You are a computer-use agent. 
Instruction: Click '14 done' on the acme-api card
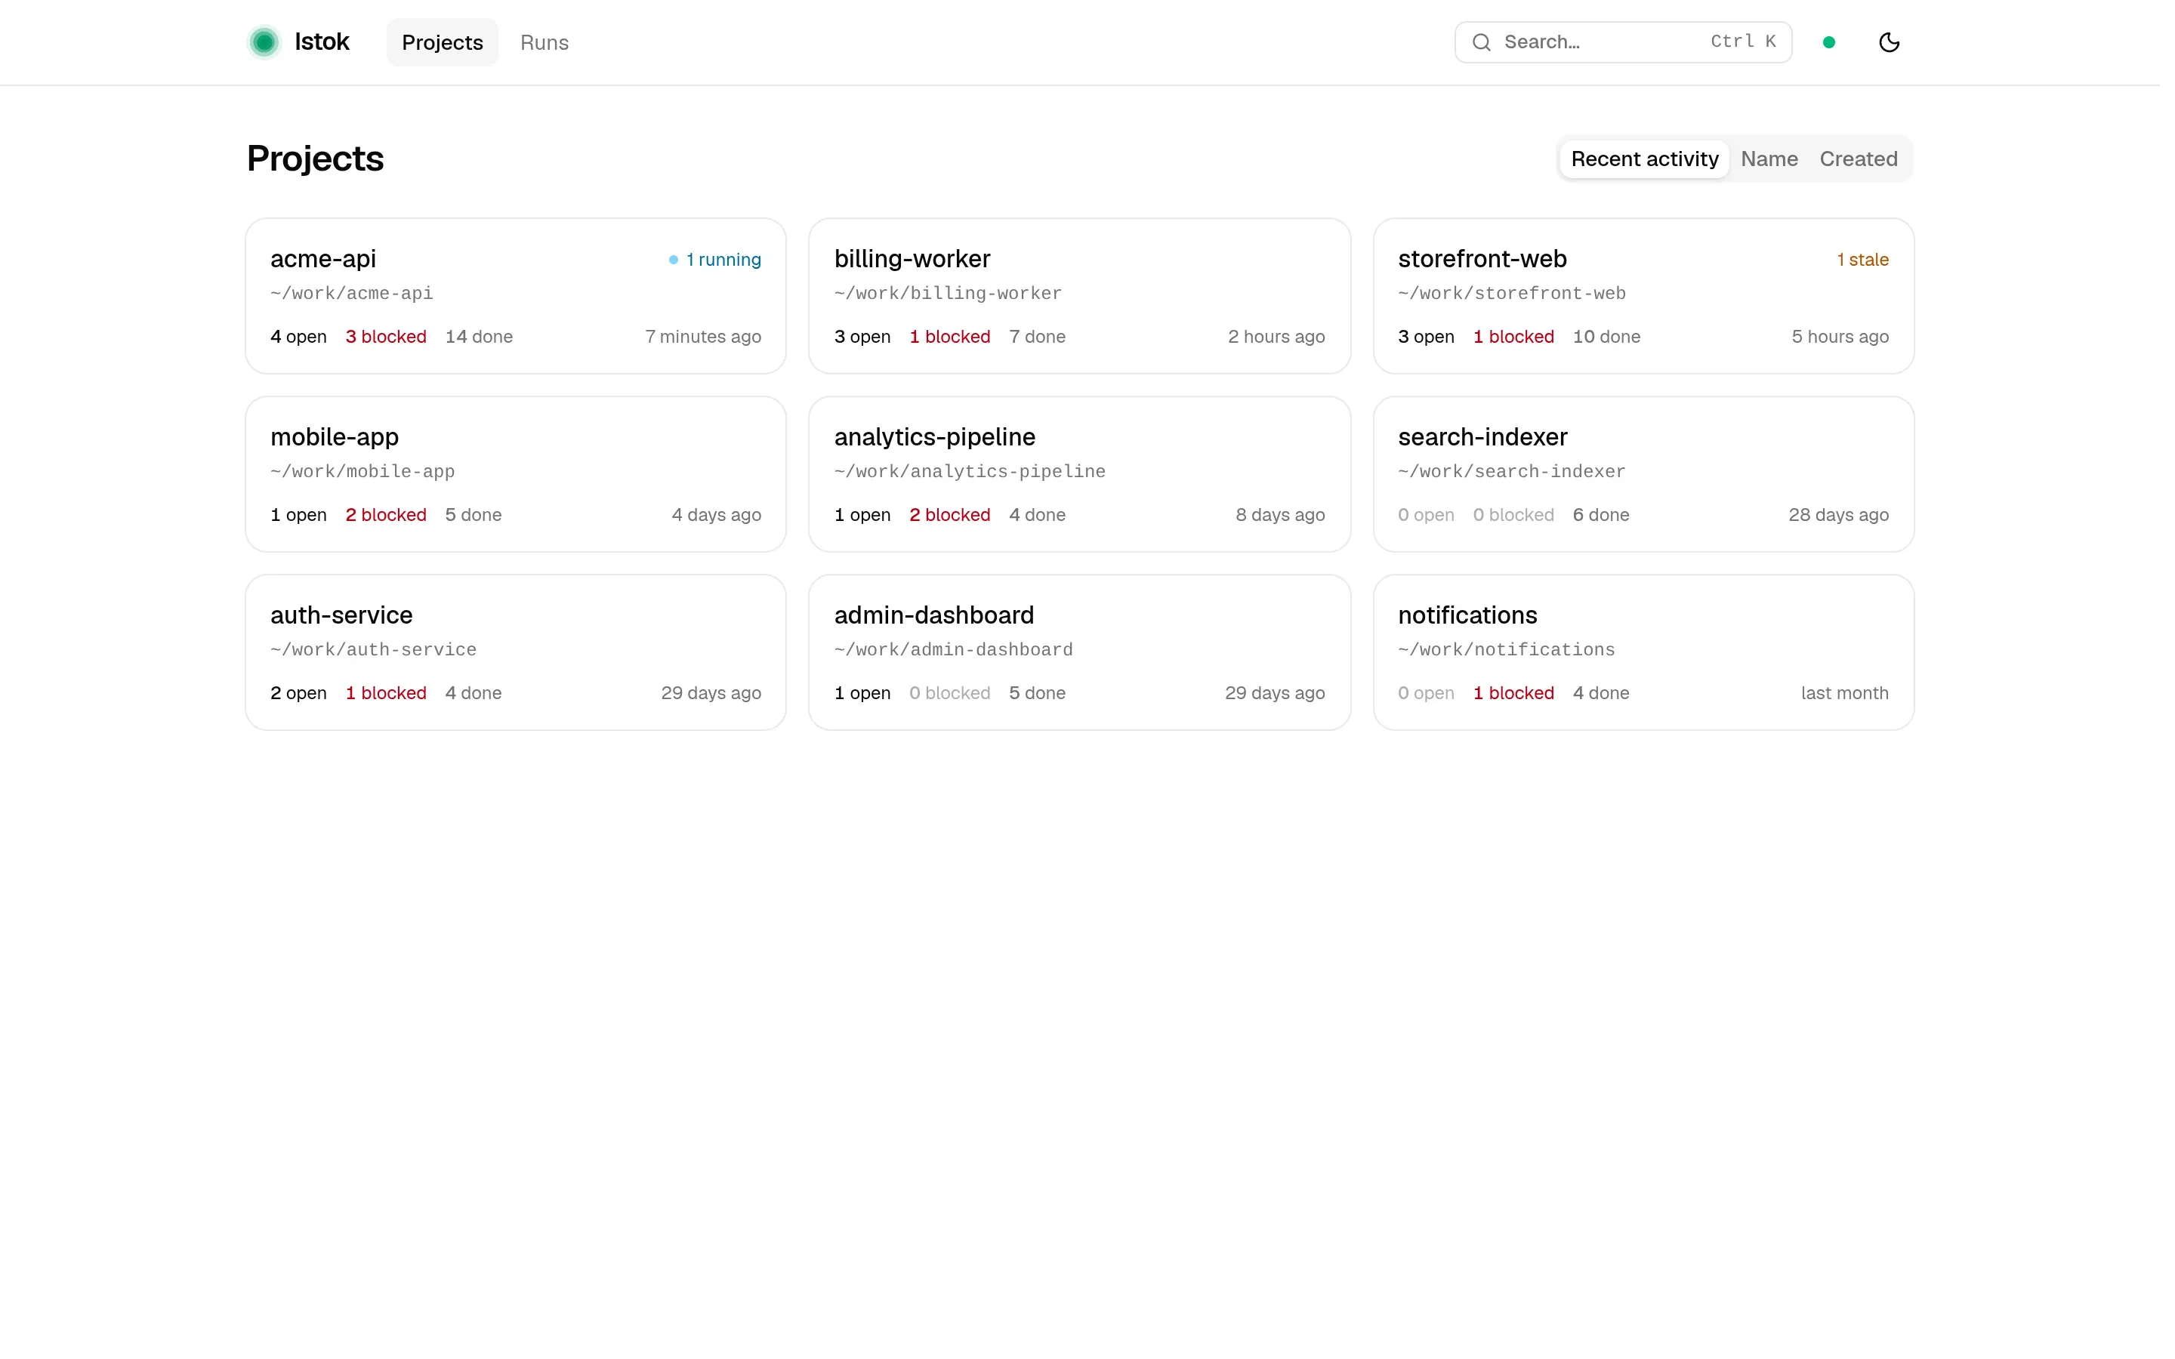tap(479, 336)
